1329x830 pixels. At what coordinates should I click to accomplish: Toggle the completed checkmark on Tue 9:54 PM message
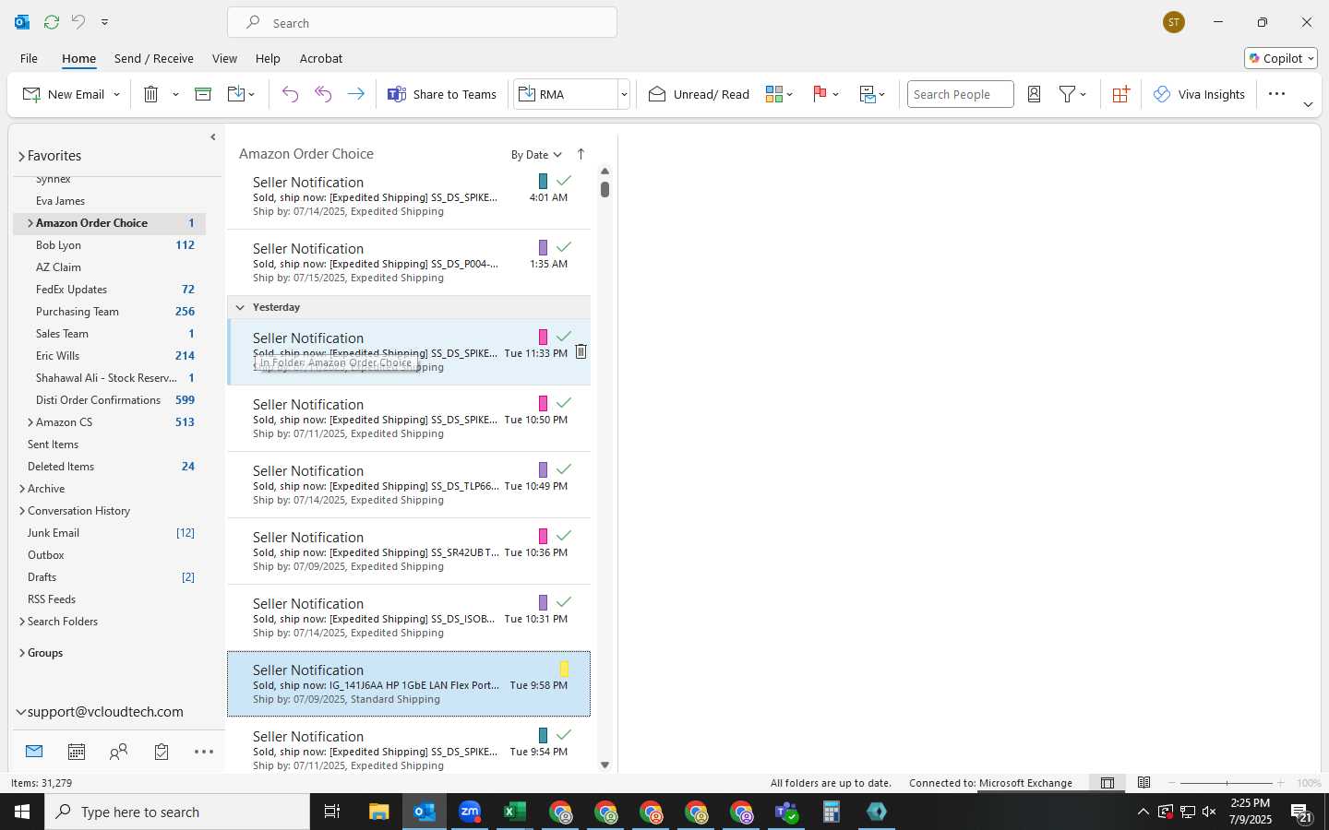pos(564,735)
